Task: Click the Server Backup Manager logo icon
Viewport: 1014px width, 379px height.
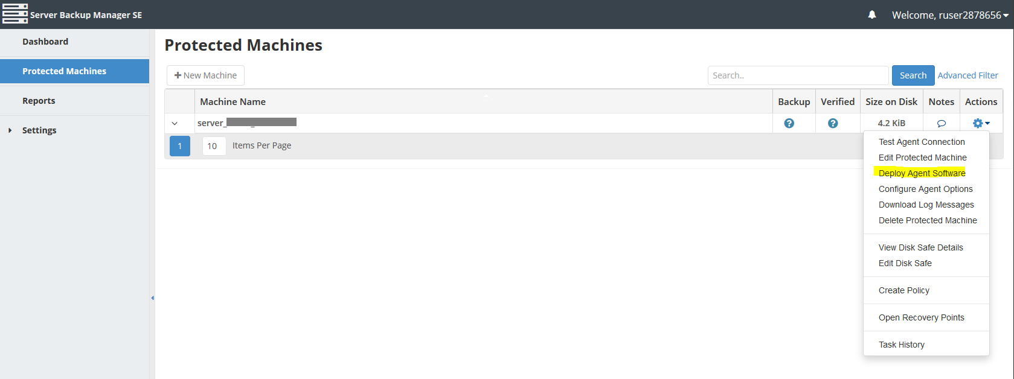Action: coord(15,14)
